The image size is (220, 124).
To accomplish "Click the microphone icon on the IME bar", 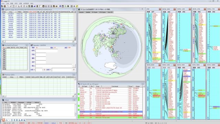I will tap(14, 120).
